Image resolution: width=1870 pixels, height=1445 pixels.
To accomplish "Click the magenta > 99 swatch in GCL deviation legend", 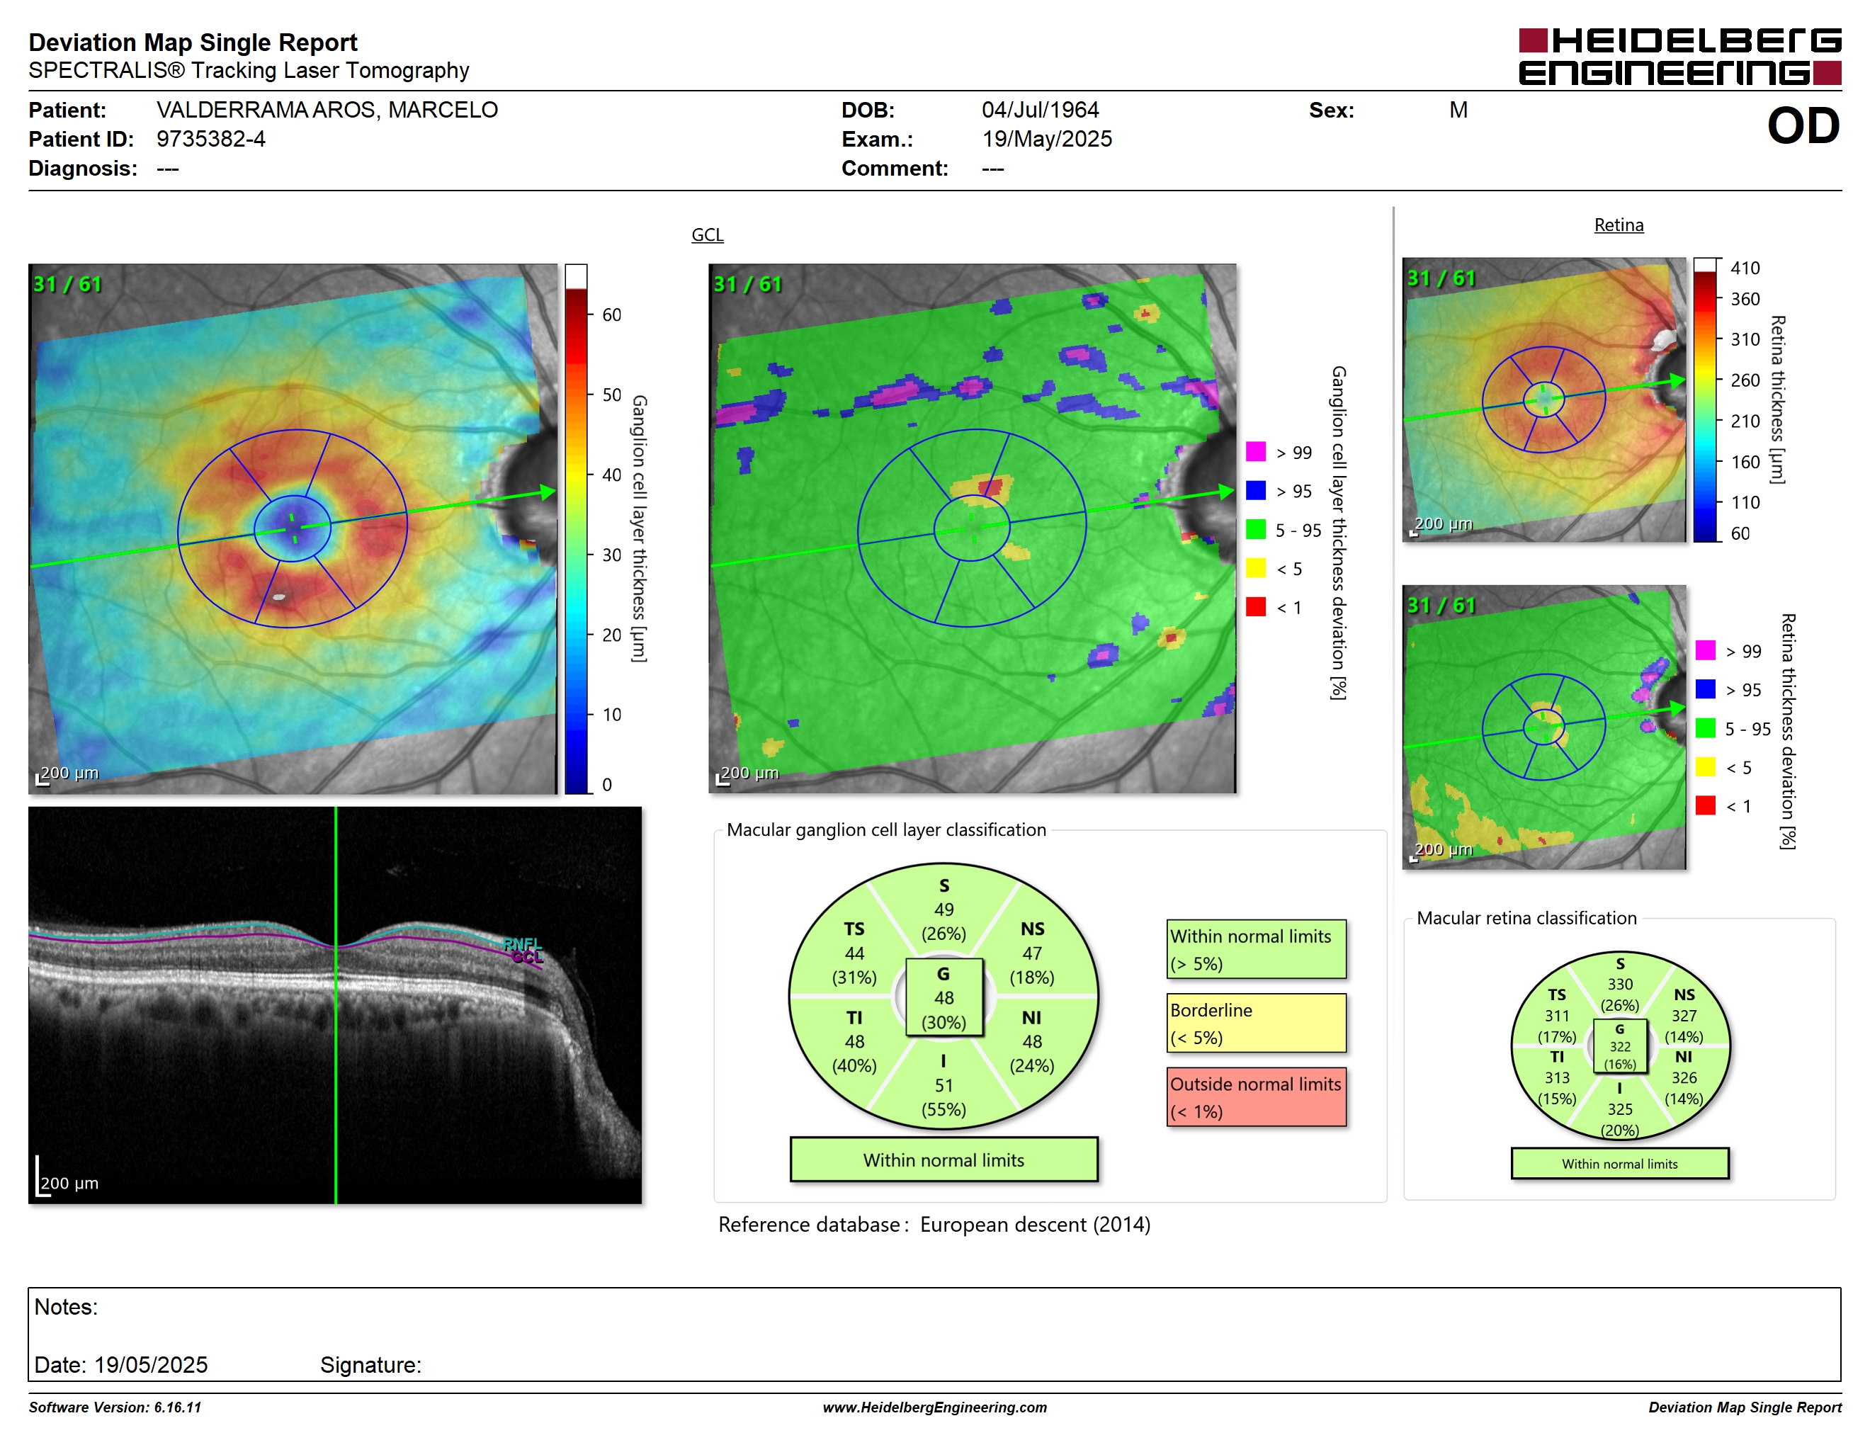I will pos(1255,451).
